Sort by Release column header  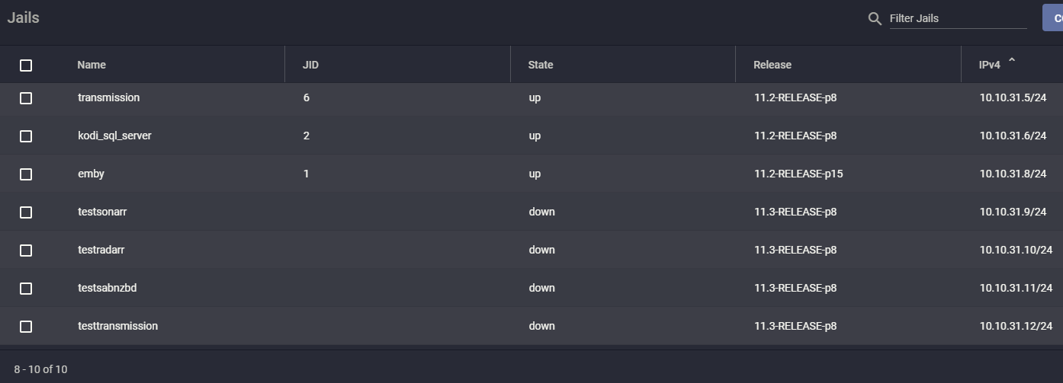(x=772, y=65)
